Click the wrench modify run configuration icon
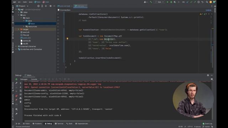The image size is (228, 128). click(16, 83)
